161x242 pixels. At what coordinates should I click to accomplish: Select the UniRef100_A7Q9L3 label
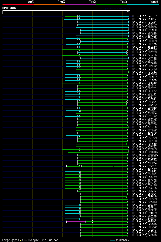pos(144,149)
